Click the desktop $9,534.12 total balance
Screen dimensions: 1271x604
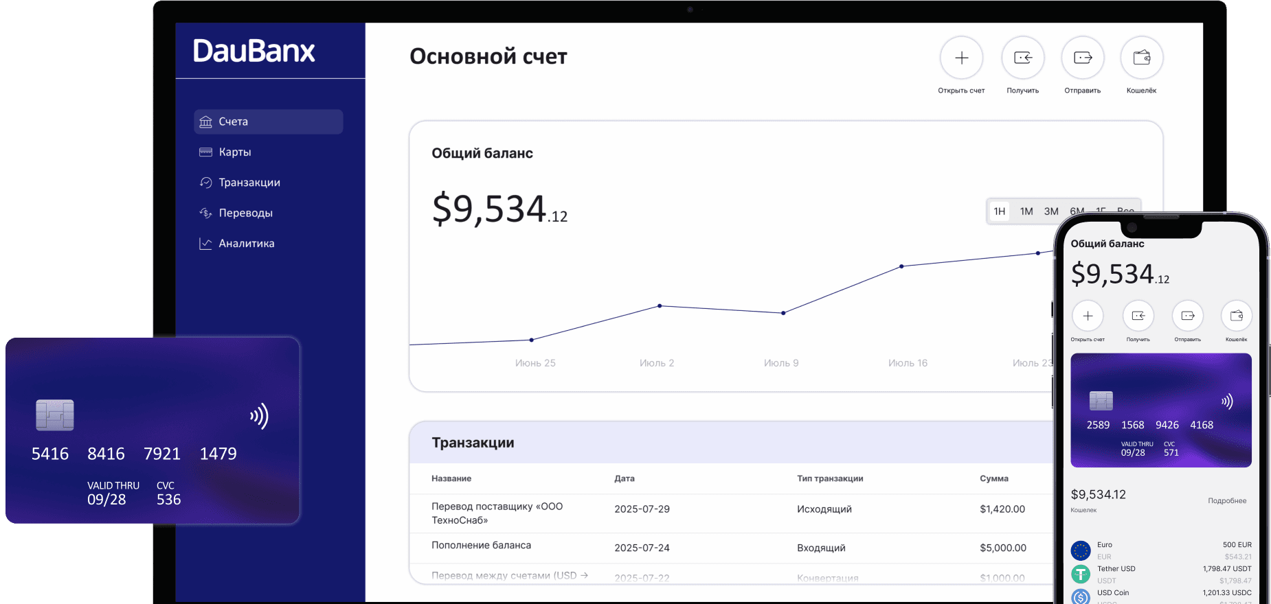tap(499, 209)
